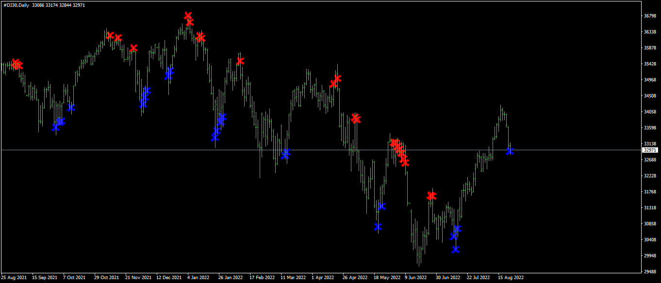This screenshot has height=283, width=661.
Task: Select the lowest blue X marker near 30 Jun 2022
Action: coord(455,249)
